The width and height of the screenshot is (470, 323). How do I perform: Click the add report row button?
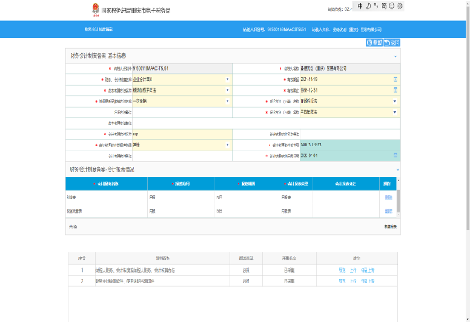[391, 226]
